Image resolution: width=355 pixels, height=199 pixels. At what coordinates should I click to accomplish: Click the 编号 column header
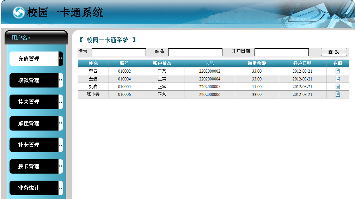[124, 63]
